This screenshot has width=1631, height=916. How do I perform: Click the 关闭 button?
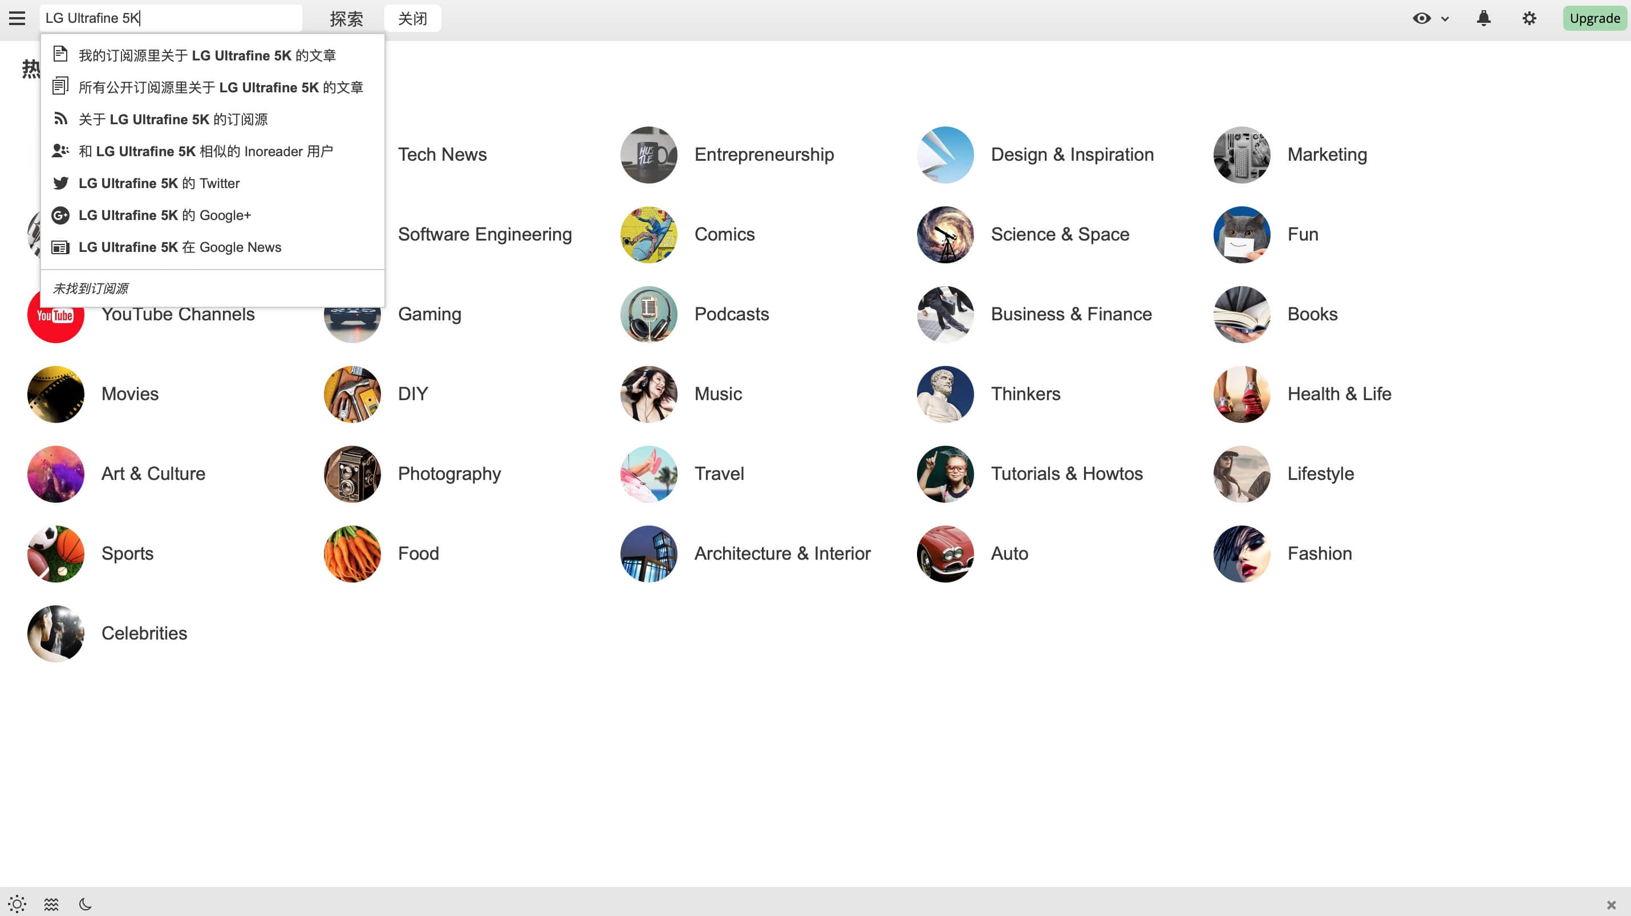413,18
